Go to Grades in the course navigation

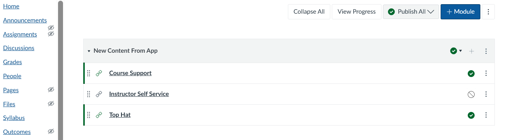pos(13,62)
